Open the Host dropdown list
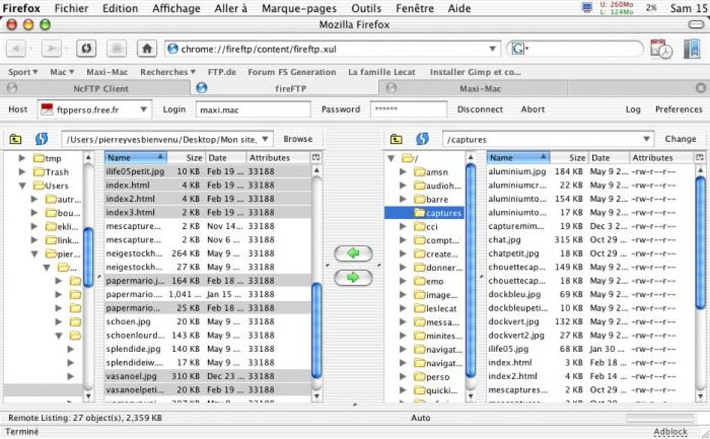Screen dimensions: 710x439 pos(143,109)
